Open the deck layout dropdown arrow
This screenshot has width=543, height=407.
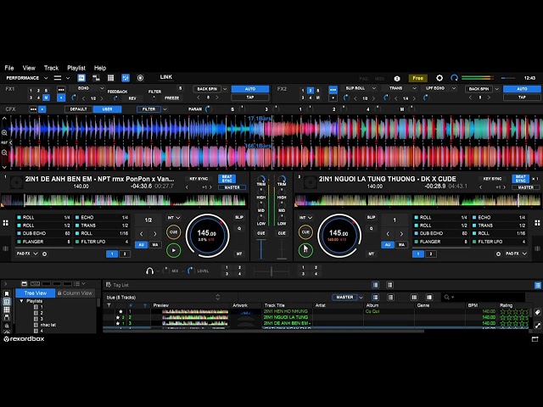pos(68,78)
